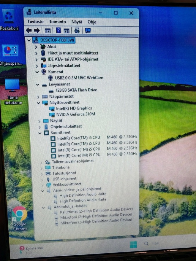Click the Kamerat webcam category icon
196x261 pixels.
point(44,72)
